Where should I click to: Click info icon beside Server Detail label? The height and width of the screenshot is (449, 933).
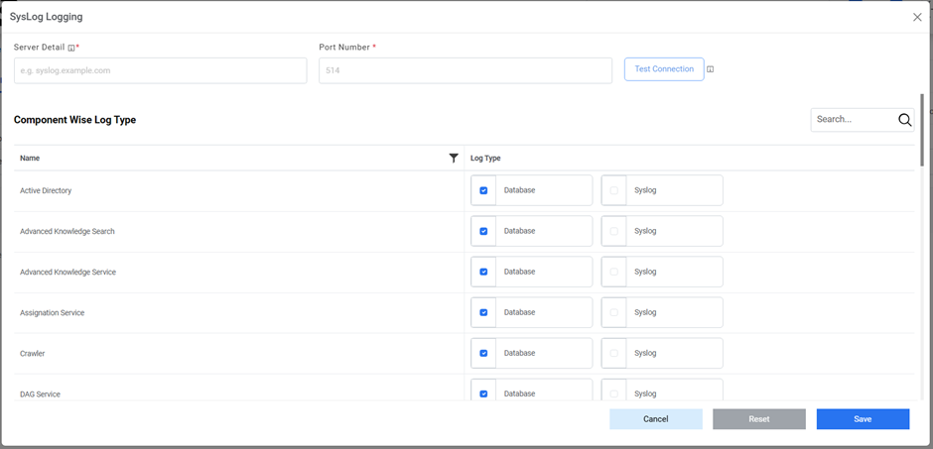[71, 48]
